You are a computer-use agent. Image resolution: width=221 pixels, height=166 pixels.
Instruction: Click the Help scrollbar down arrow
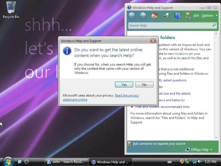click(x=216, y=138)
